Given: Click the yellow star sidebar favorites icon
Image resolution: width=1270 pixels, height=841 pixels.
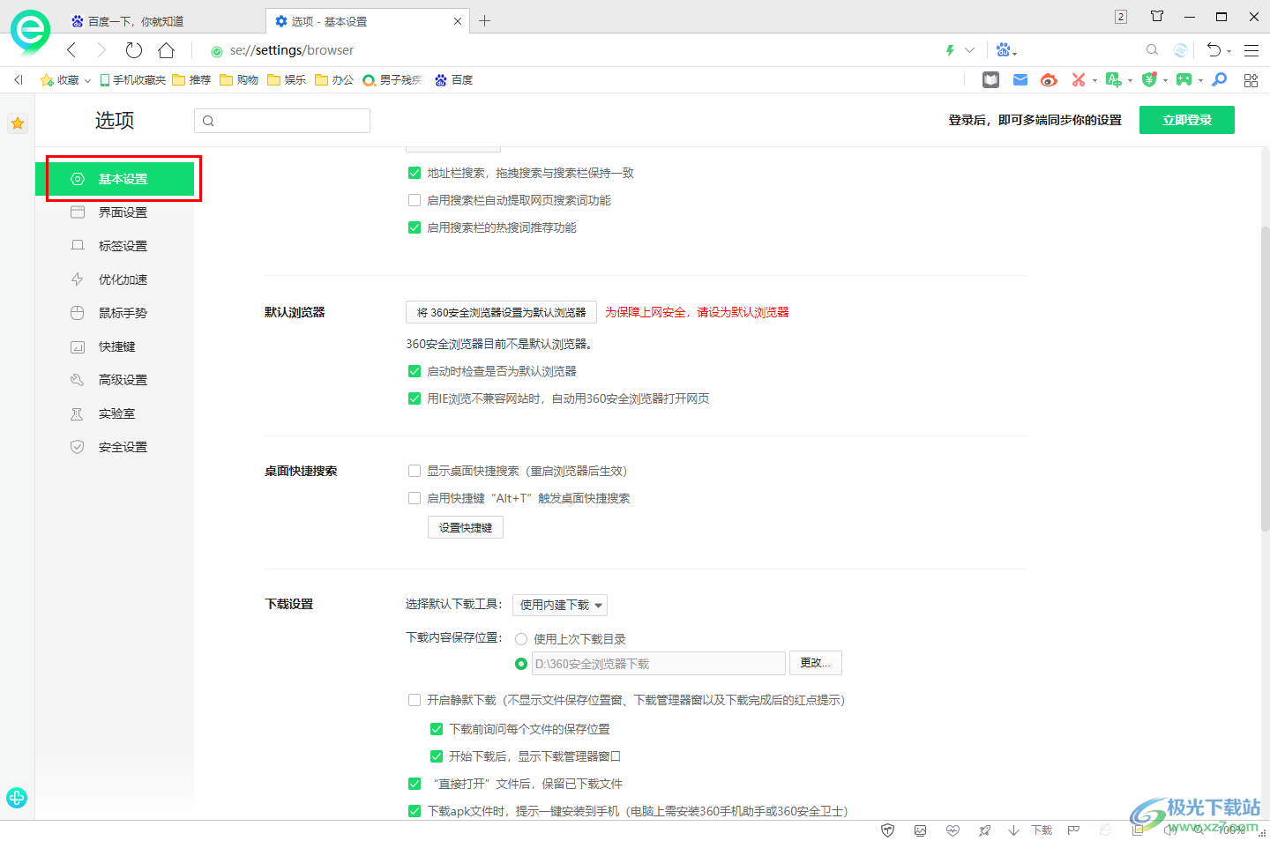Looking at the screenshot, I should point(18,123).
